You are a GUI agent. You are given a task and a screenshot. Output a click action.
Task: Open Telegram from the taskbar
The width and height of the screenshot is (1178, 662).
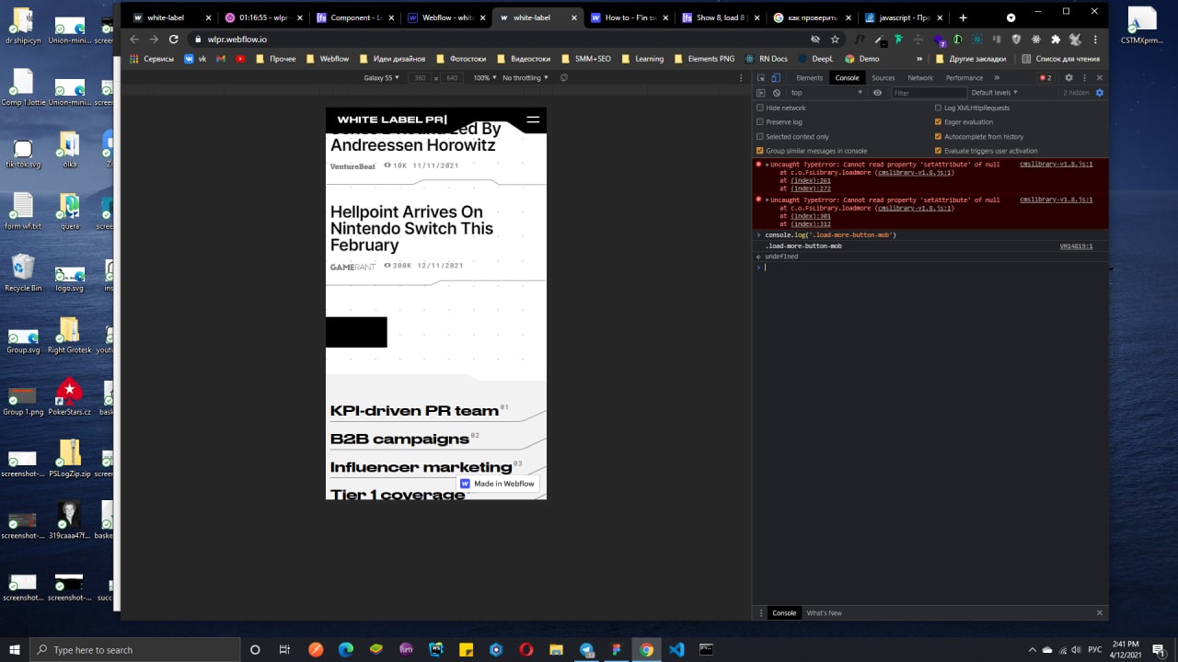pyautogui.click(x=587, y=649)
